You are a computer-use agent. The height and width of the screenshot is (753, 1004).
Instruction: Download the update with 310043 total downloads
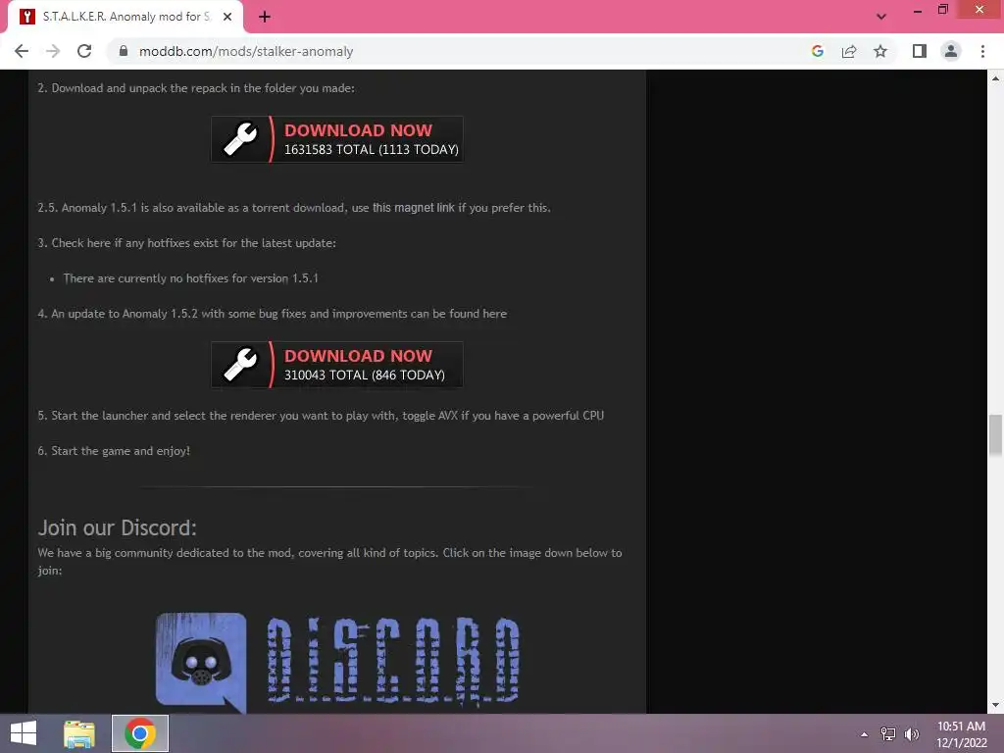(337, 365)
